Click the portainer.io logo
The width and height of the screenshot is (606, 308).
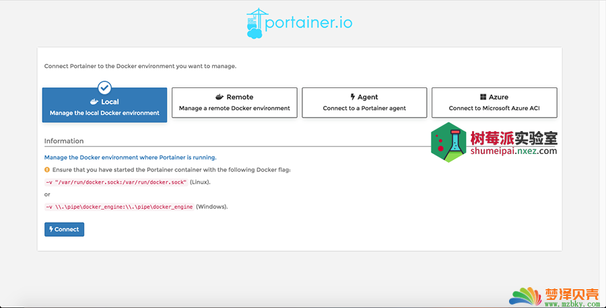tap(299, 24)
